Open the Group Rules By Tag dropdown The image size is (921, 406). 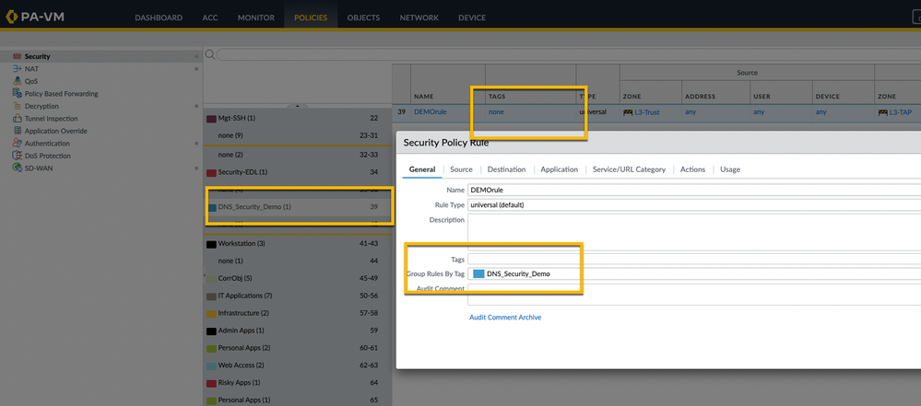pyautogui.click(x=693, y=273)
